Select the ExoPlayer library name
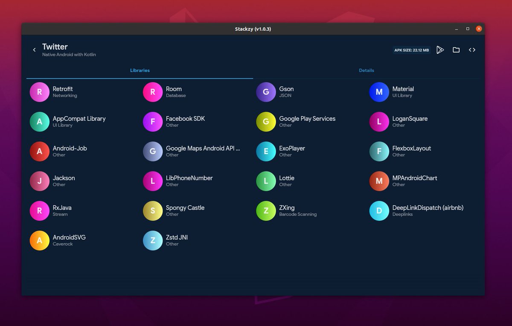512x326 pixels. pos(292,148)
